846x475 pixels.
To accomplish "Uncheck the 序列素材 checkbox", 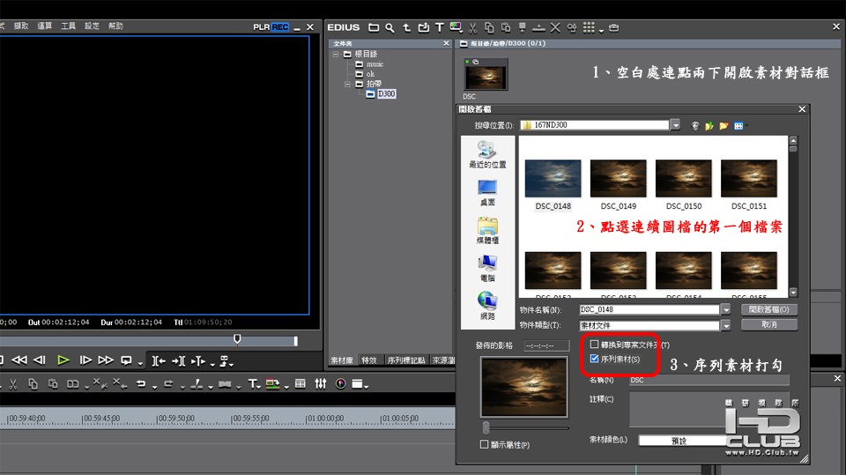I will tap(595, 359).
